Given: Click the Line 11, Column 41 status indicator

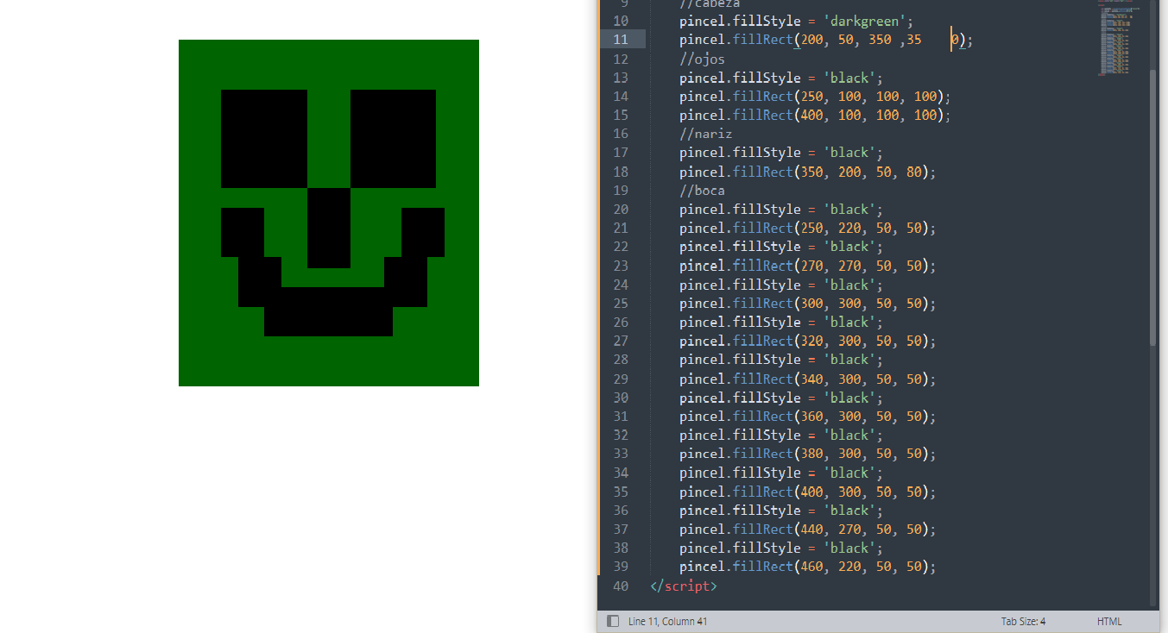Looking at the screenshot, I should click(x=668, y=621).
